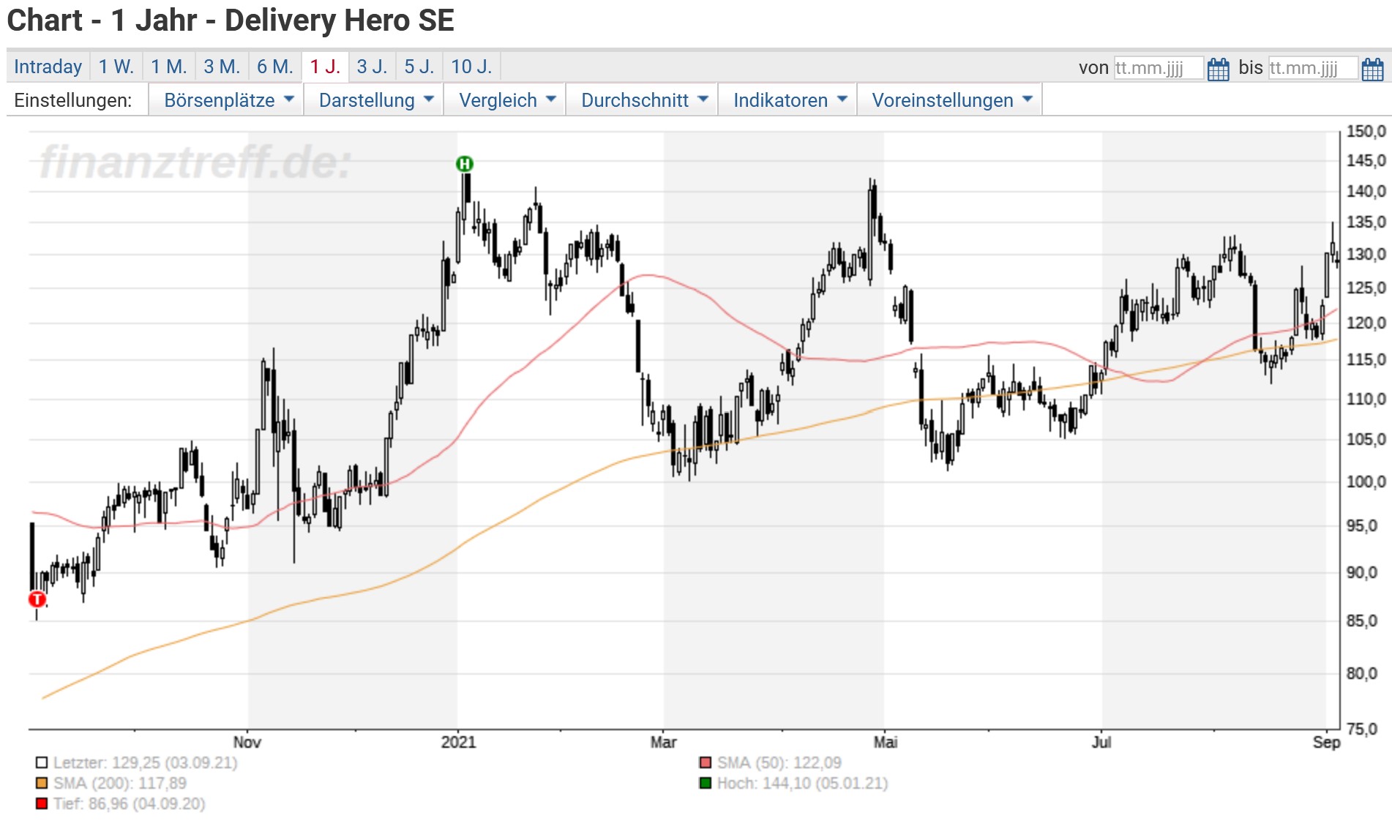
Task: Click the 75,0 y-axis price label
Action: point(1362,729)
